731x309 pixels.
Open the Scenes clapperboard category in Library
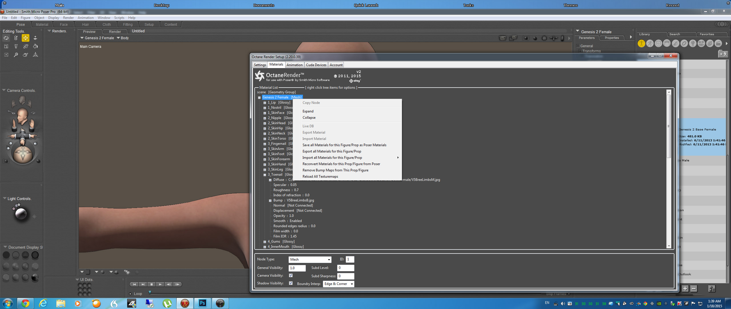tap(718, 43)
